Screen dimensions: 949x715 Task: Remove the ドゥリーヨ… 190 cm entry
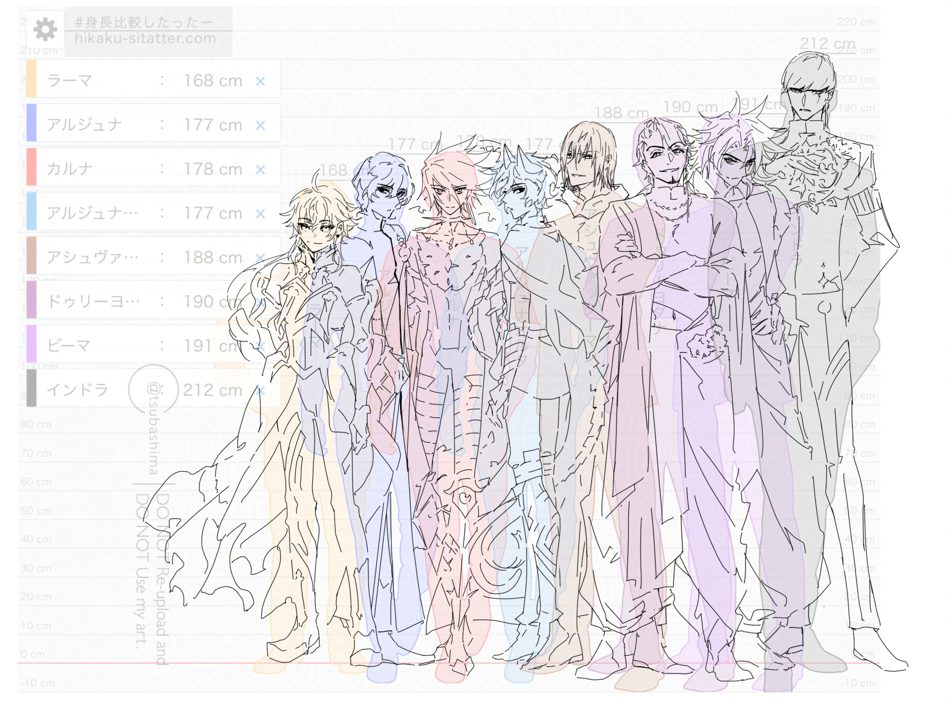[x=260, y=302]
